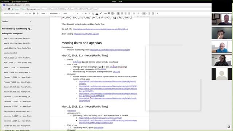Click the Insert image icon
Screen dimensions: 233x131
[112, 13]
